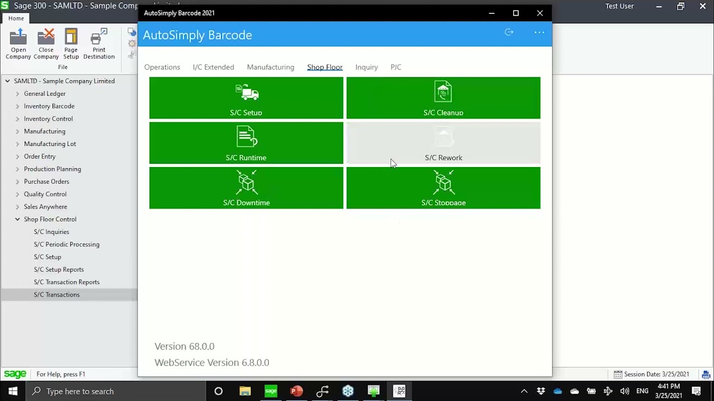714x401 pixels.
Task: Open the S/C Cleanup tile
Action: point(443,98)
